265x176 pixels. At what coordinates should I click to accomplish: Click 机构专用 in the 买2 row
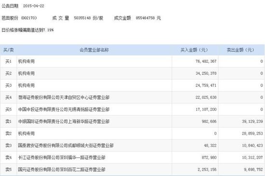pos(26,73)
